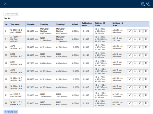Click the server status icon in header
This screenshot has width=153, height=114.
pos(143,4)
